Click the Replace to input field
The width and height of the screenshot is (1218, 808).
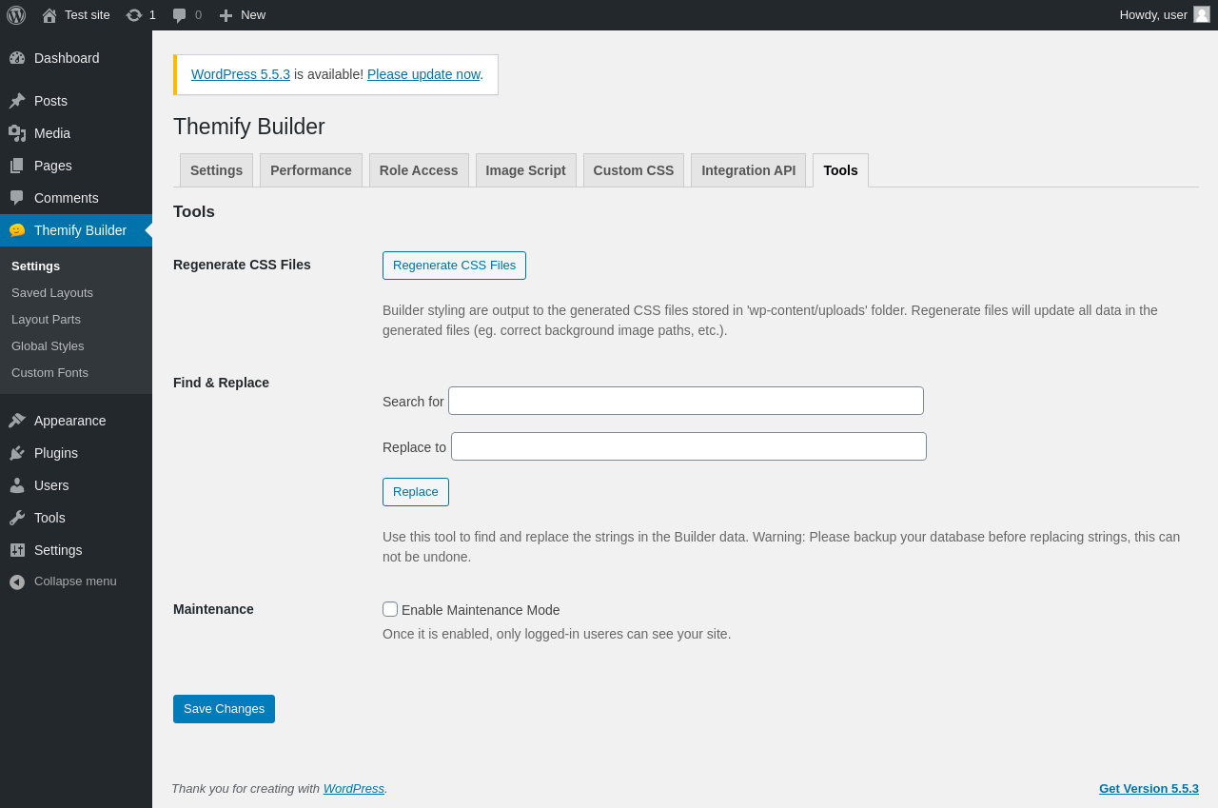pyautogui.click(x=688, y=446)
